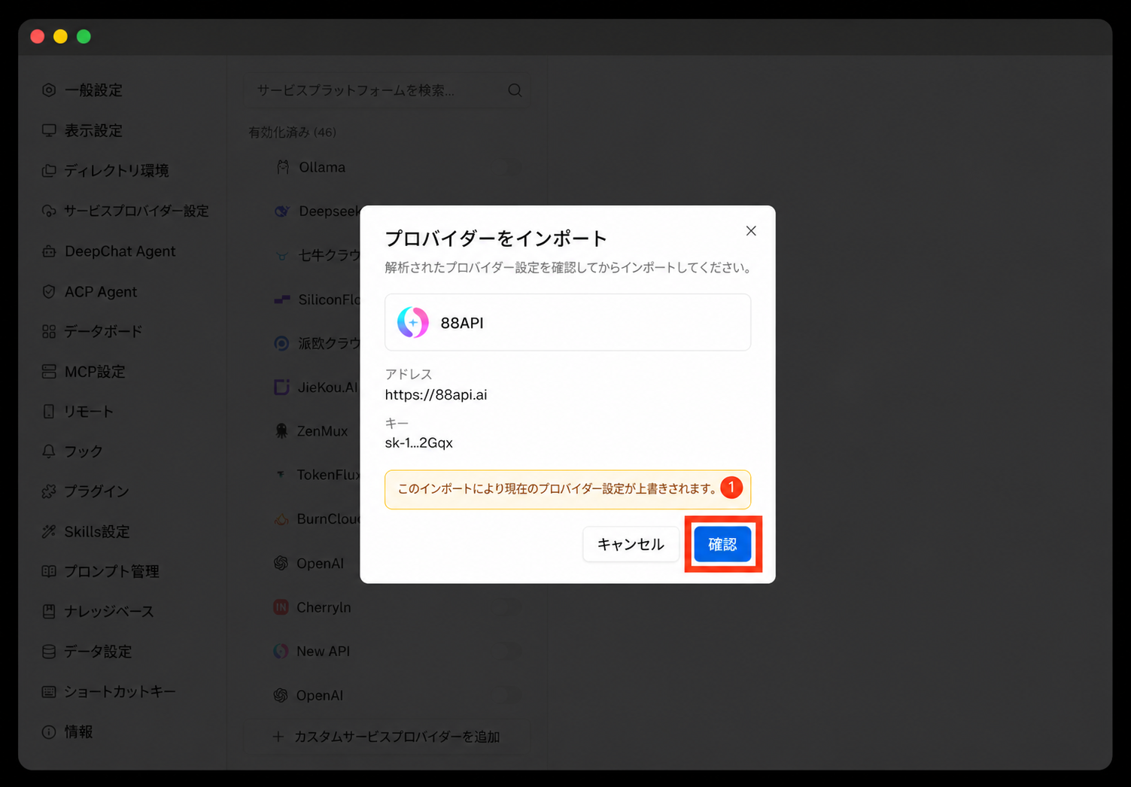Click the フック bell icon
Viewport: 1131px width, 787px height.
pyautogui.click(x=49, y=451)
